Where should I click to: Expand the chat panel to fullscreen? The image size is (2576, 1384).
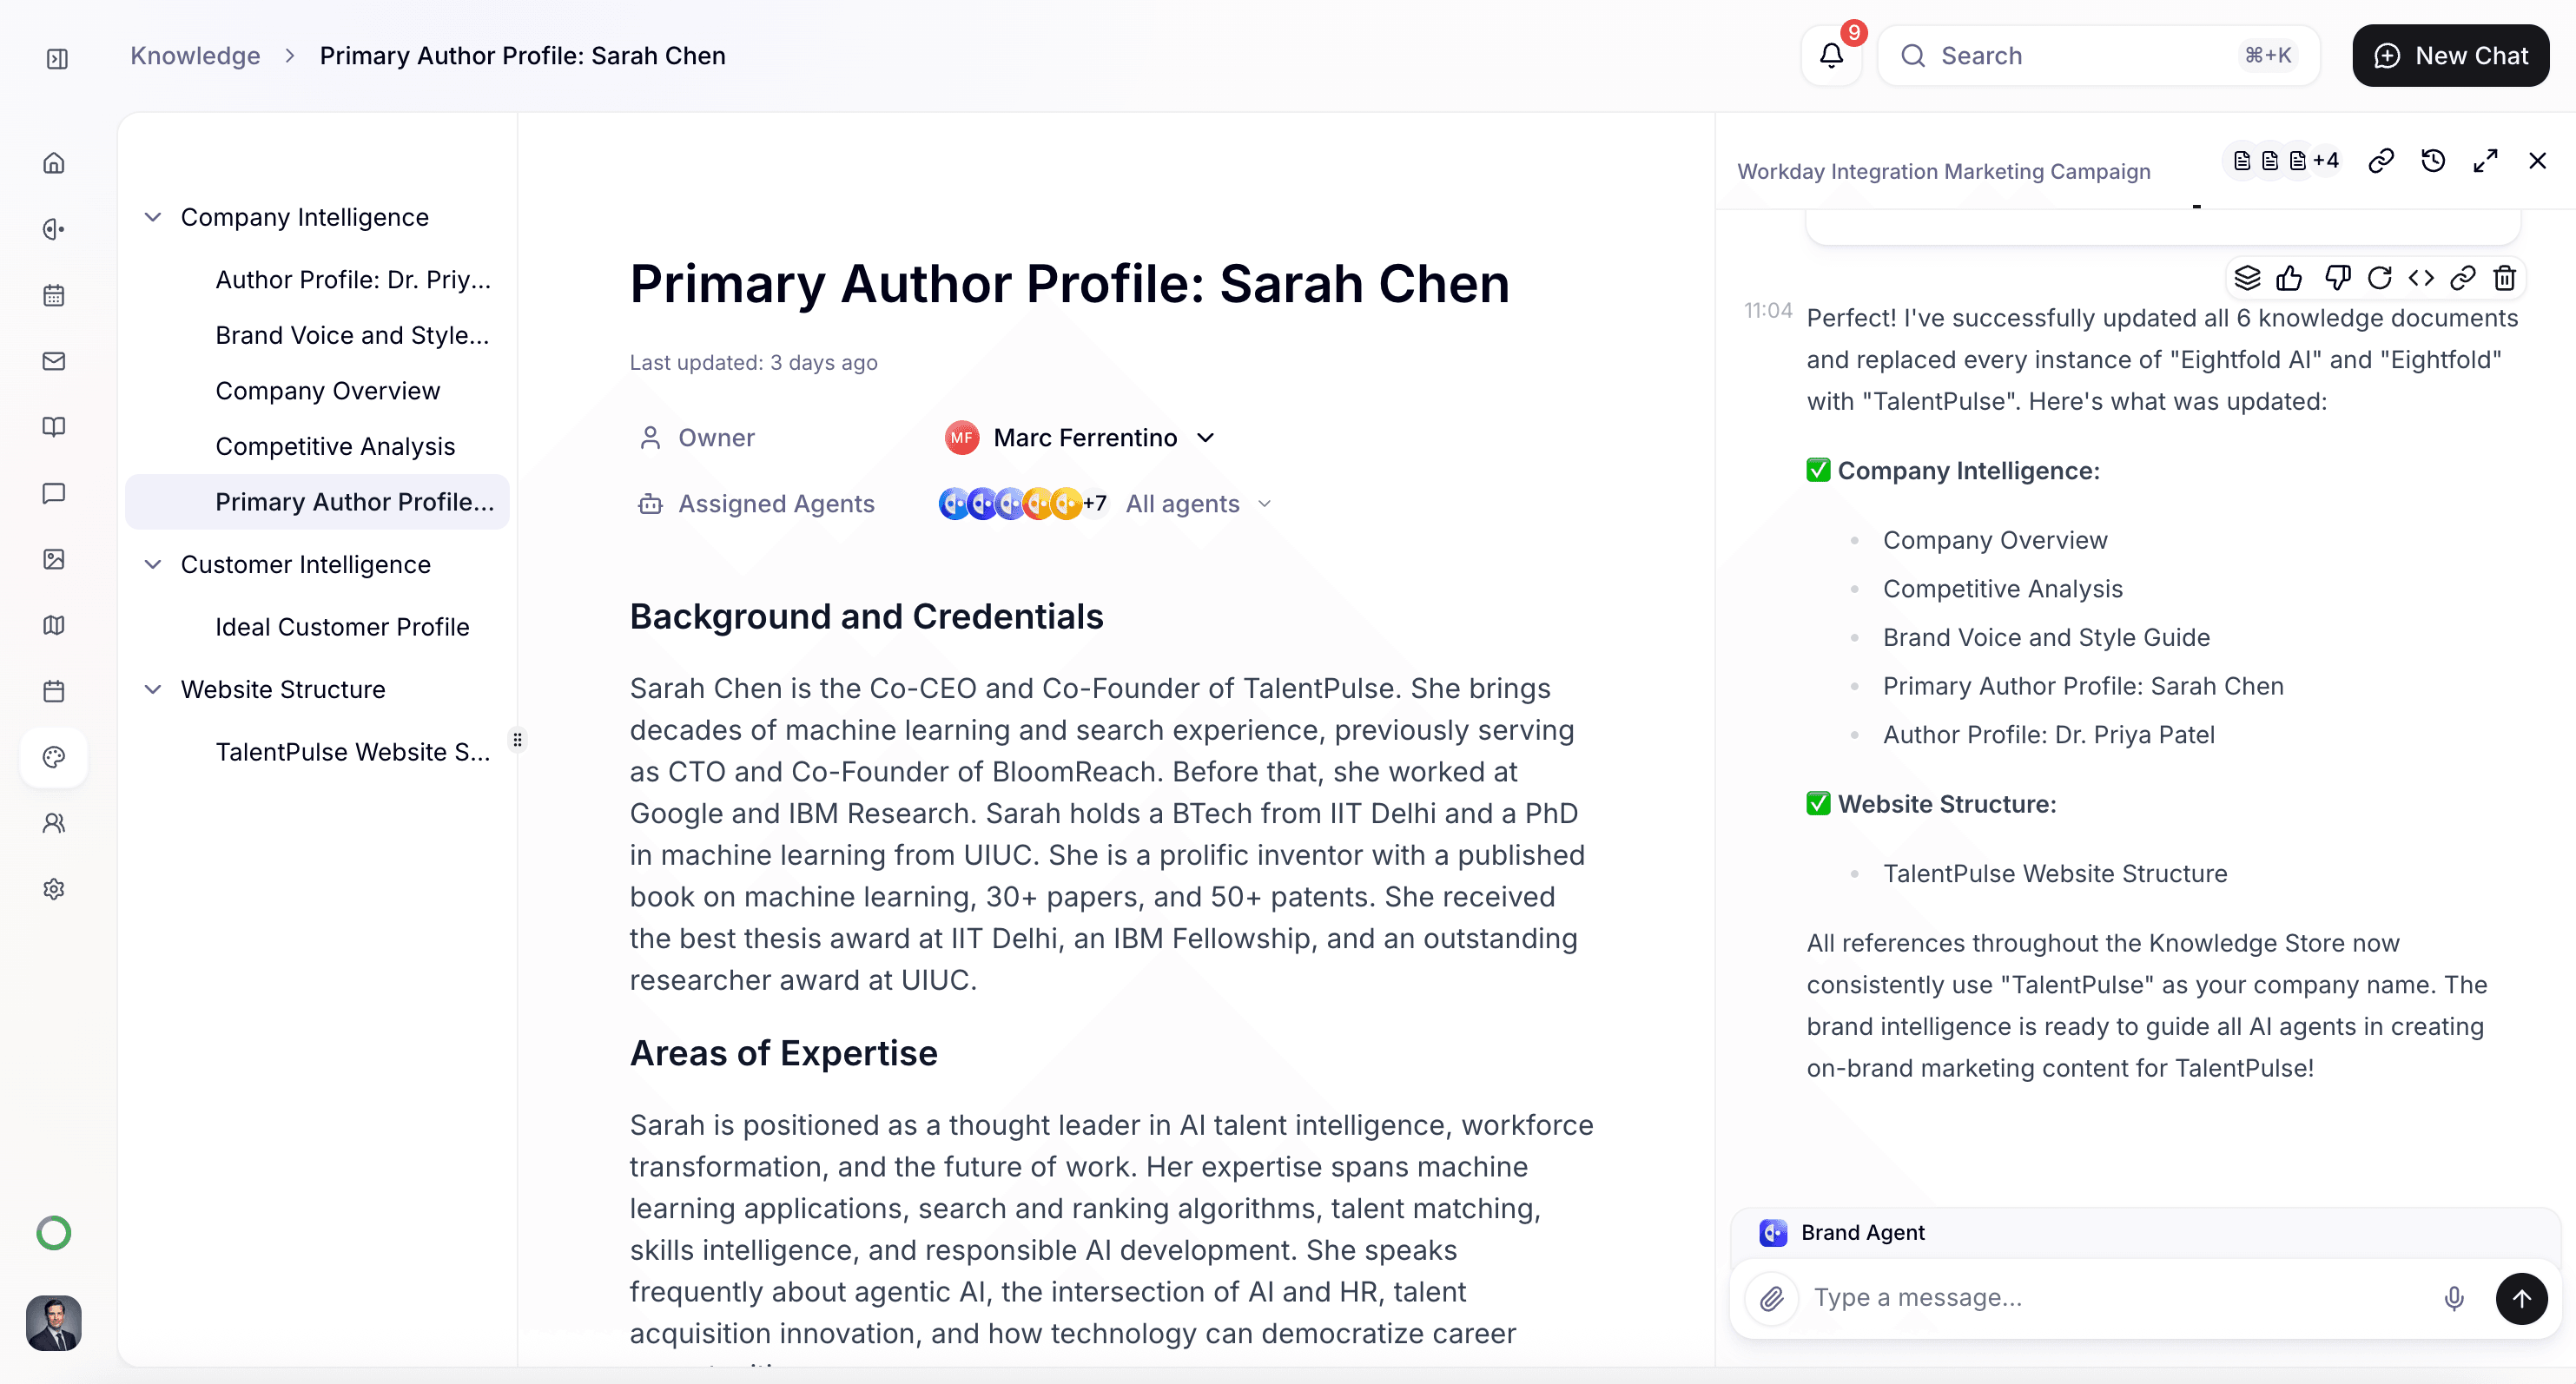click(x=2487, y=160)
